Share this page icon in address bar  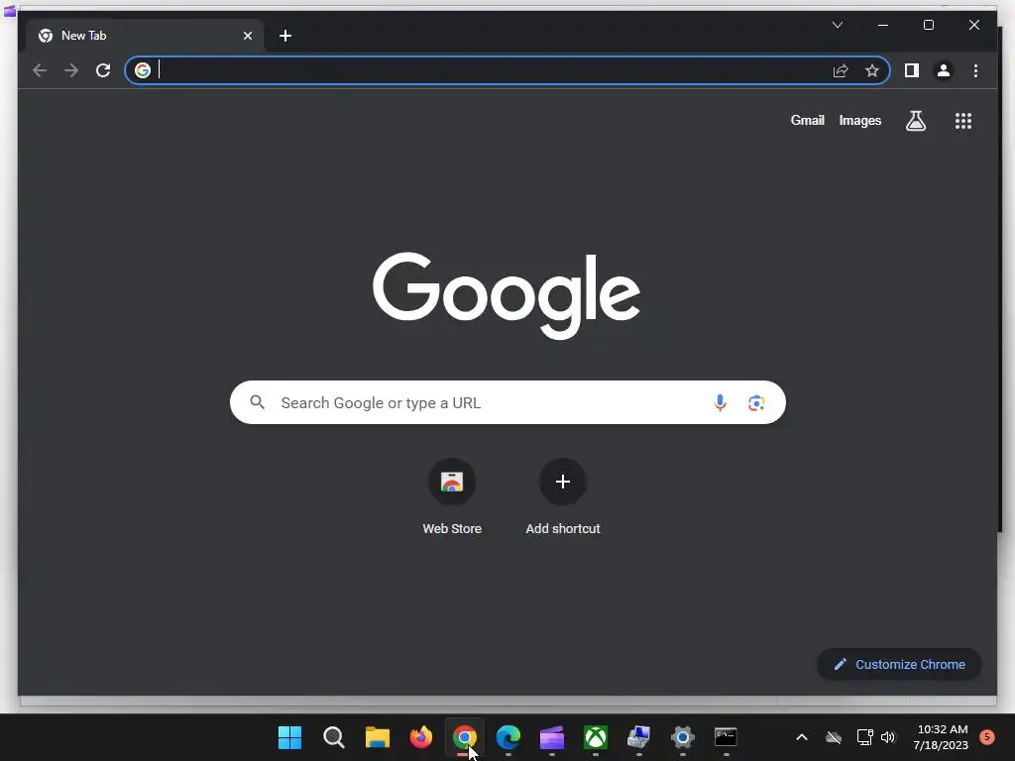click(841, 70)
